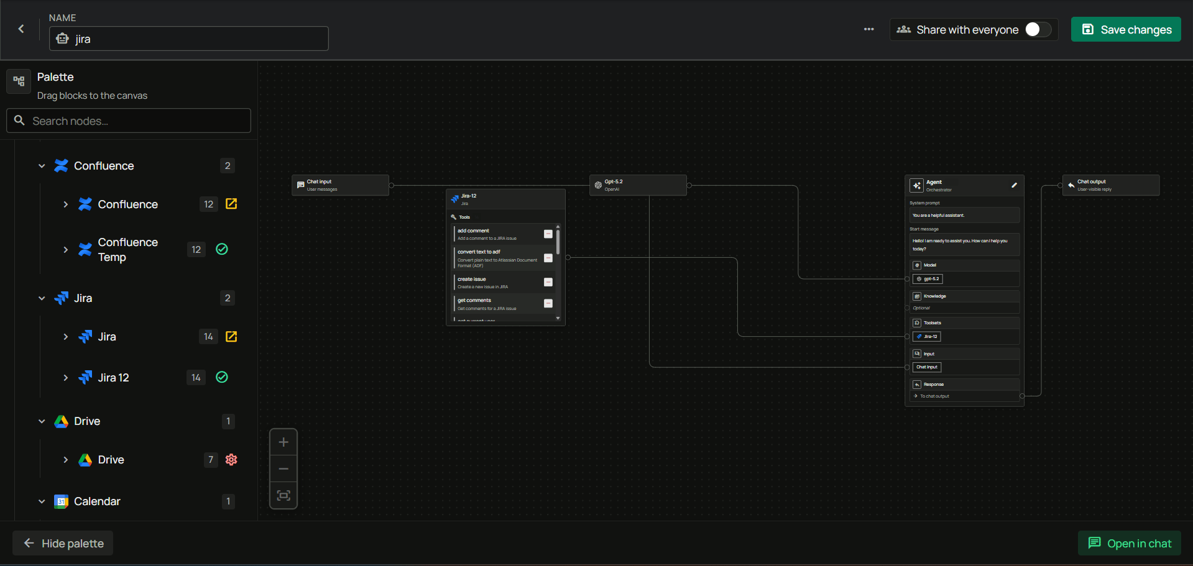Edit the System prompt text box

click(964, 215)
